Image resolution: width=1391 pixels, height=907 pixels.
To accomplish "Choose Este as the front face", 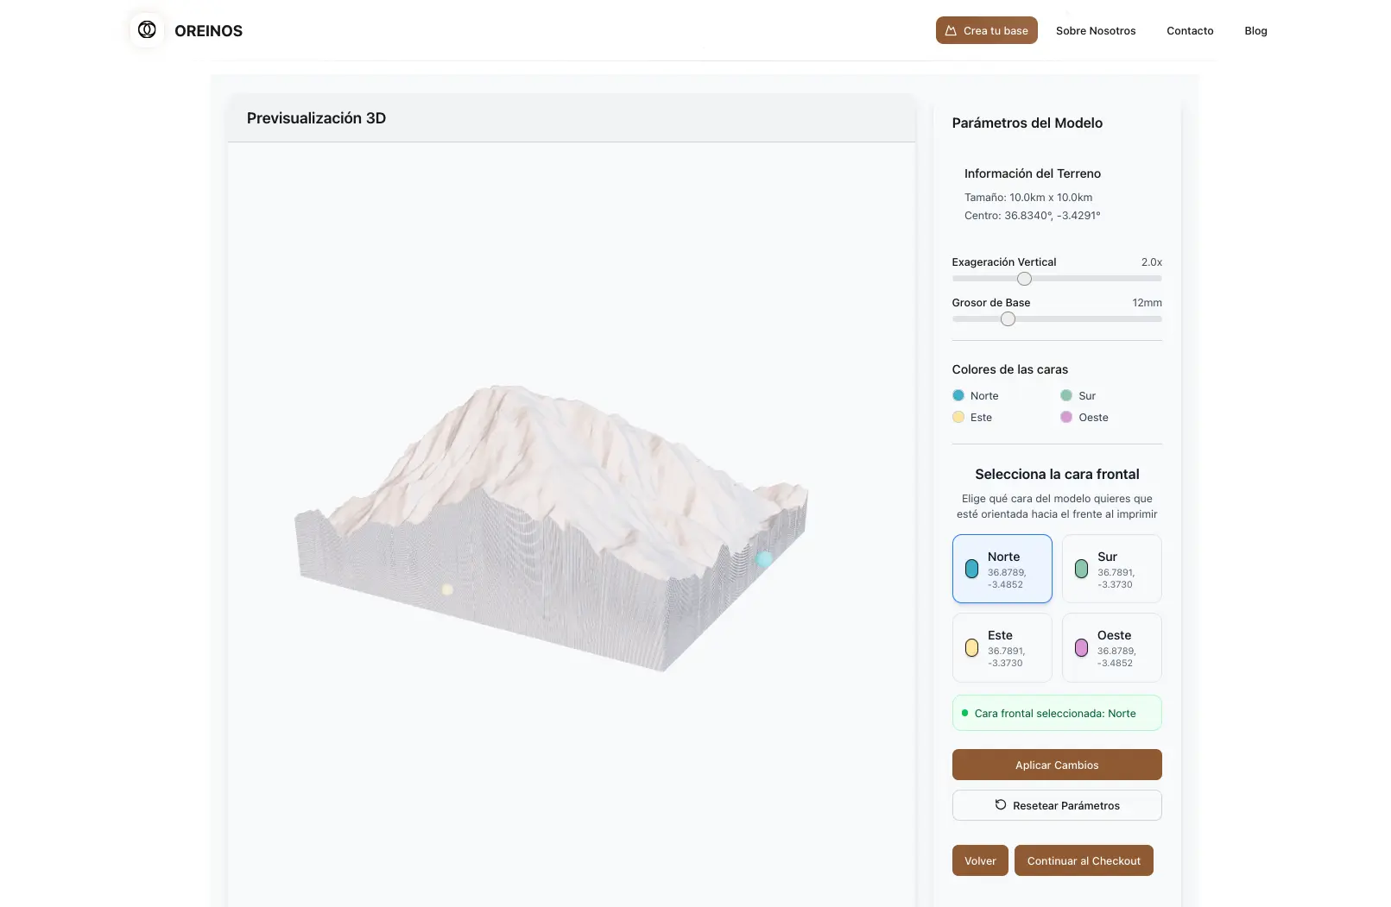I will (x=1002, y=647).
